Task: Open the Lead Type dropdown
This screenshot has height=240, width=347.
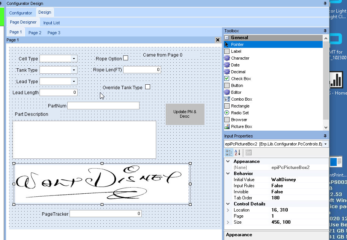Action: point(74,82)
